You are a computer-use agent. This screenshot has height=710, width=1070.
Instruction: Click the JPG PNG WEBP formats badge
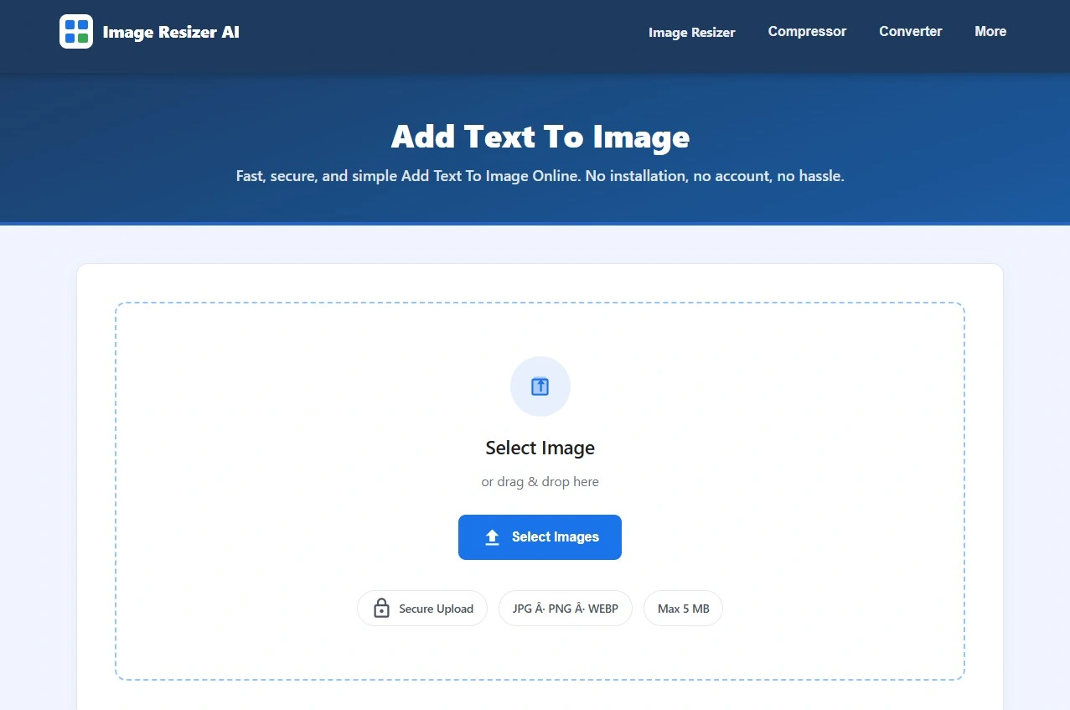(x=566, y=609)
